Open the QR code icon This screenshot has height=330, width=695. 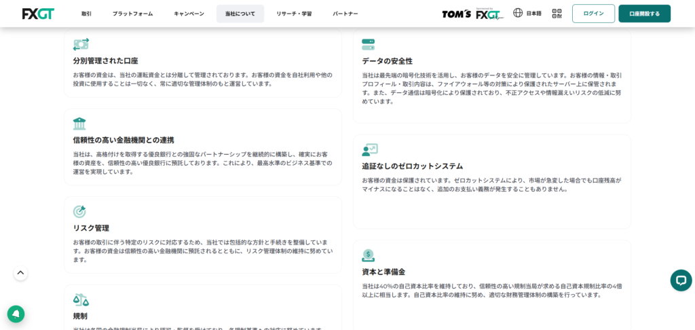pos(557,14)
